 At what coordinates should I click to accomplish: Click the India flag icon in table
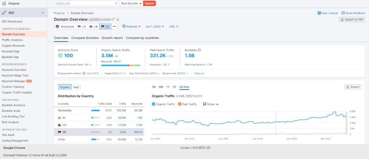(x=59, y=118)
